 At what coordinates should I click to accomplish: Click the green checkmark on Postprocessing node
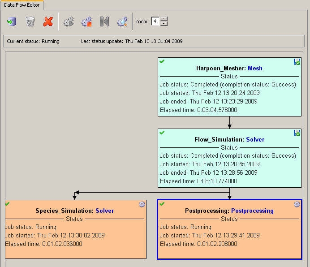pyautogui.click(x=162, y=204)
